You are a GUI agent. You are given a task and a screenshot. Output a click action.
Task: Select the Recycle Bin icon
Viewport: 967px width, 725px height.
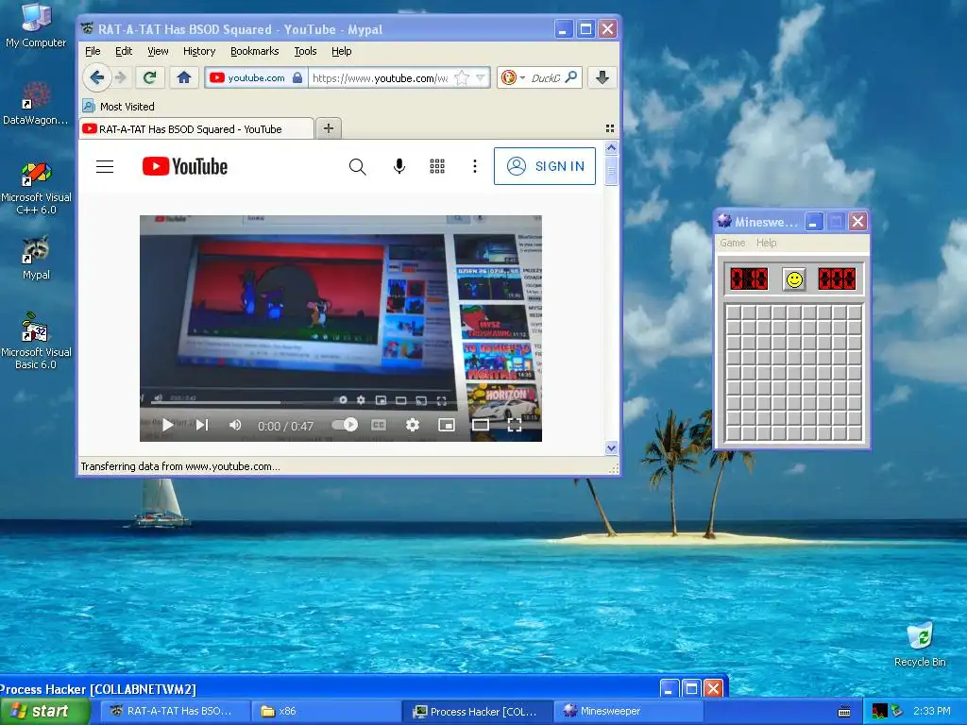[x=920, y=644]
